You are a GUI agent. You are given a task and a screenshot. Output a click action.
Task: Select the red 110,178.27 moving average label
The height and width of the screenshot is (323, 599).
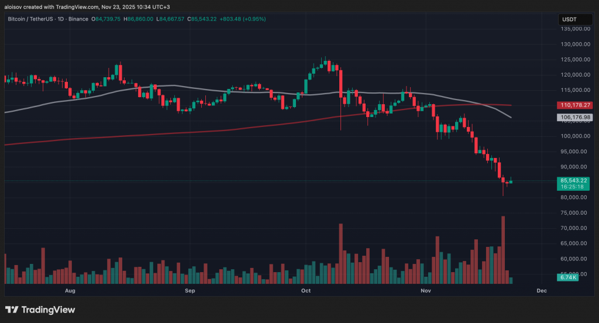tap(574, 105)
